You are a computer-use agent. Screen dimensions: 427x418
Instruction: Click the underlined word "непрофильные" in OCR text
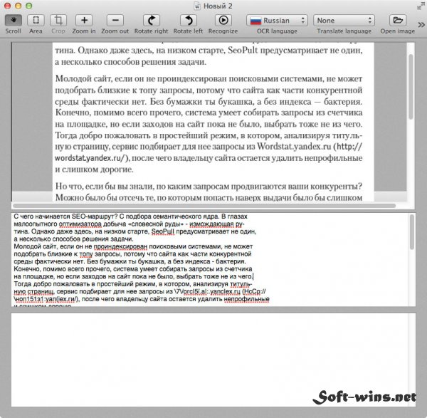pyautogui.click(x=246, y=299)
